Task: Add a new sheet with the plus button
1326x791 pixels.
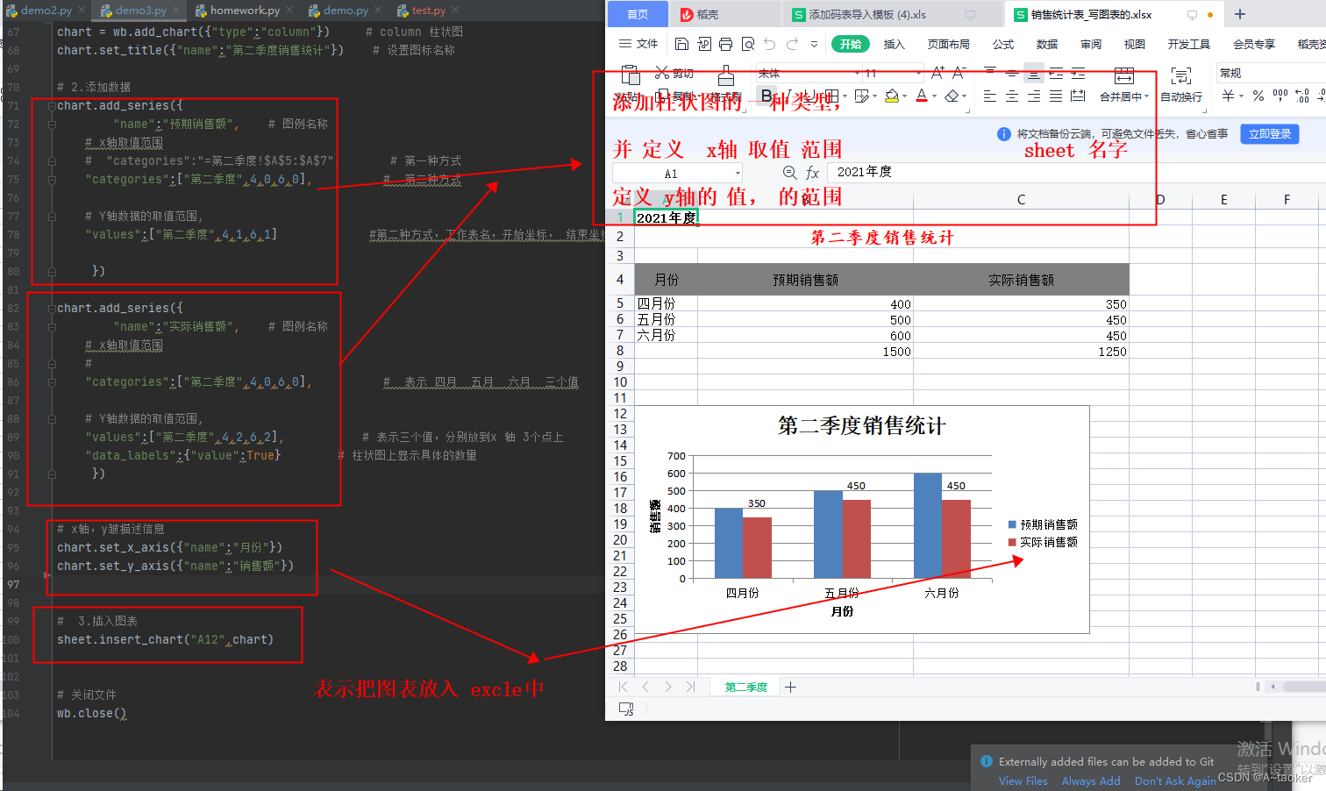Action: 790,687
